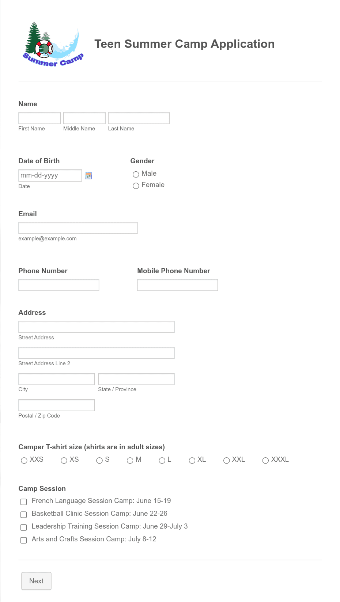Image resolution: width=340 pixels, height=602 pixels.
Task: Click the Street Address field
Action: tap(97, 327)
